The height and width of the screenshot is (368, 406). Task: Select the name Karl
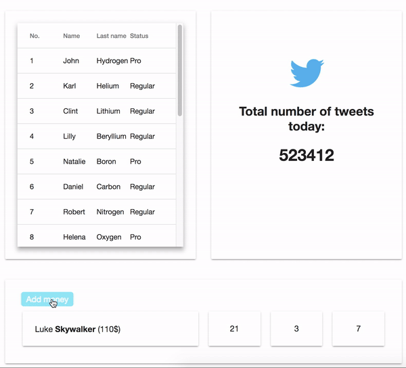click(70, 86)
